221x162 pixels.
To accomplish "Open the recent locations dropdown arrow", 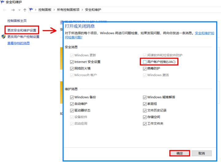I will pos(19,10).
